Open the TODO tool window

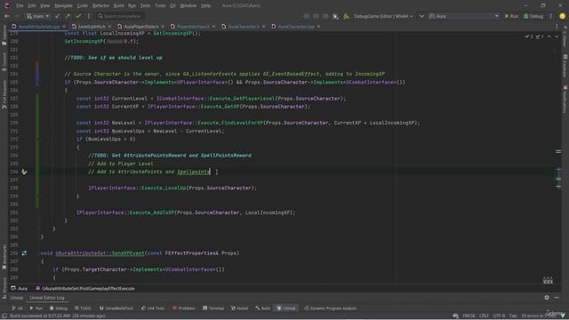[x=83, y=308]
